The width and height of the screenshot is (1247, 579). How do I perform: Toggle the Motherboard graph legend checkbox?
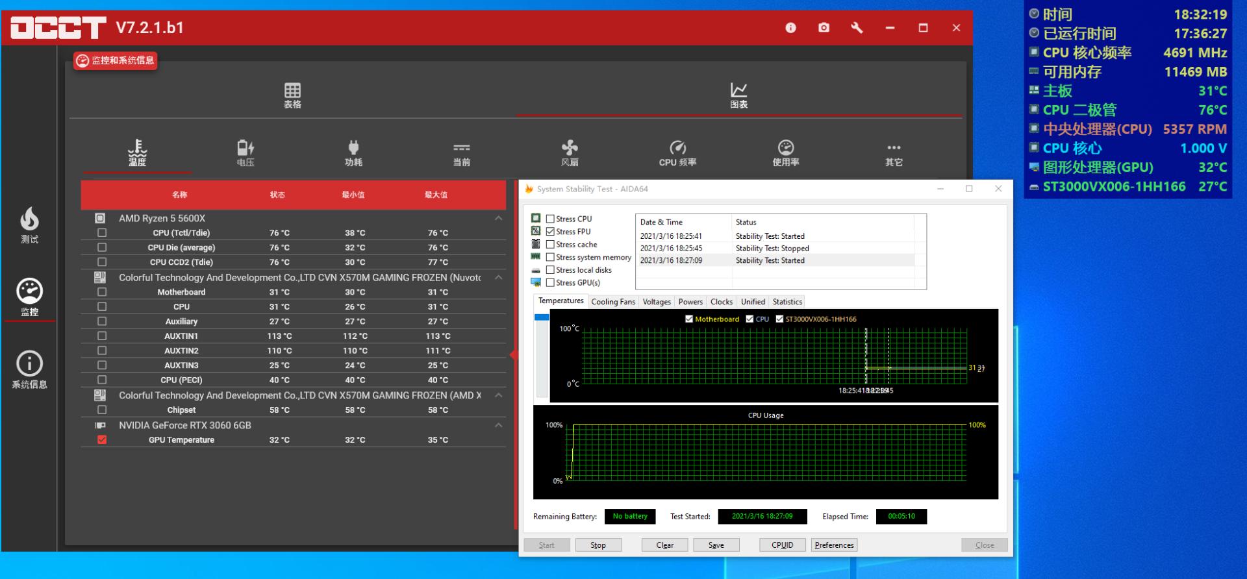(x=689, y=319)
